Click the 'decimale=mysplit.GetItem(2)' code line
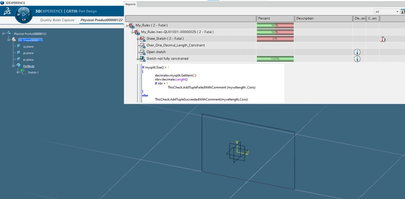This screenshot has width=405, height=199. click(x=175, y=75)
